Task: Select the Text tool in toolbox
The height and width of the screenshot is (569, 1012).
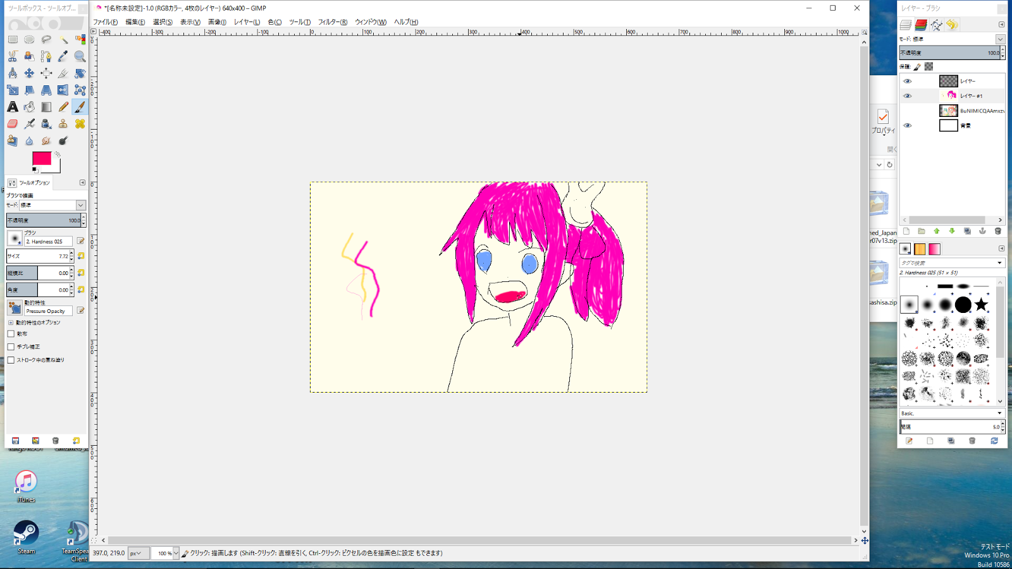Action: (x=13, y=107)
